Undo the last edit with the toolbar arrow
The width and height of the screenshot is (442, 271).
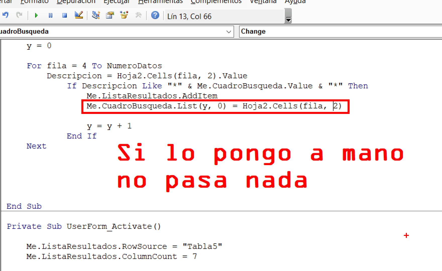[x=5, y=15]
